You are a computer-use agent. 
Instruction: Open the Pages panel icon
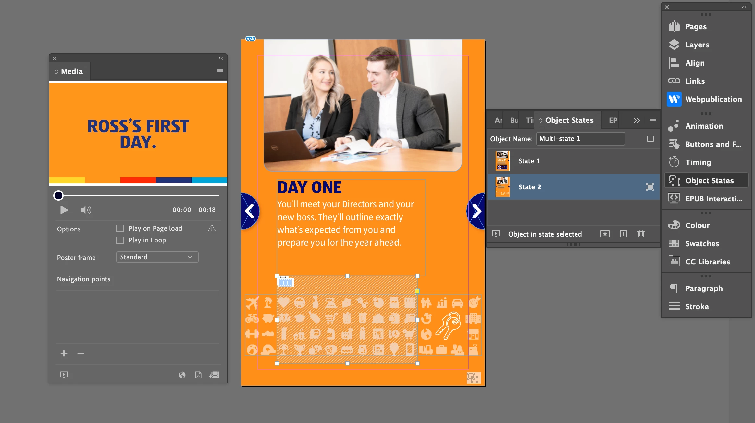pyautogui.click(x=674, y=26)
